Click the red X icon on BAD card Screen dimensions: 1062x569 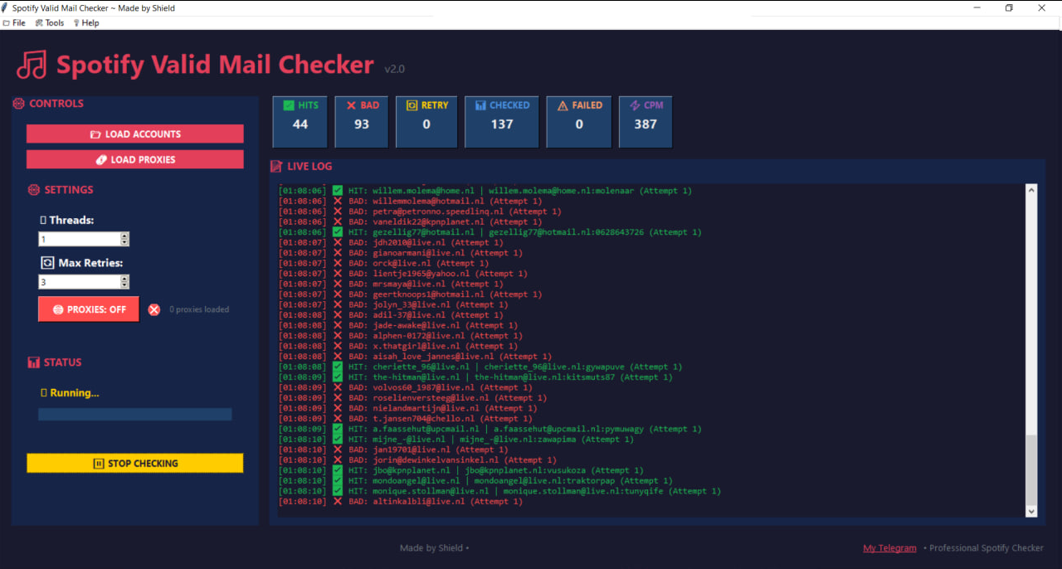tap(351, 105)
